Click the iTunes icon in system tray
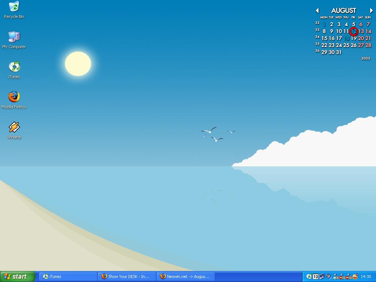The height and width of the screenshot is (282, 376). (309, 276)
